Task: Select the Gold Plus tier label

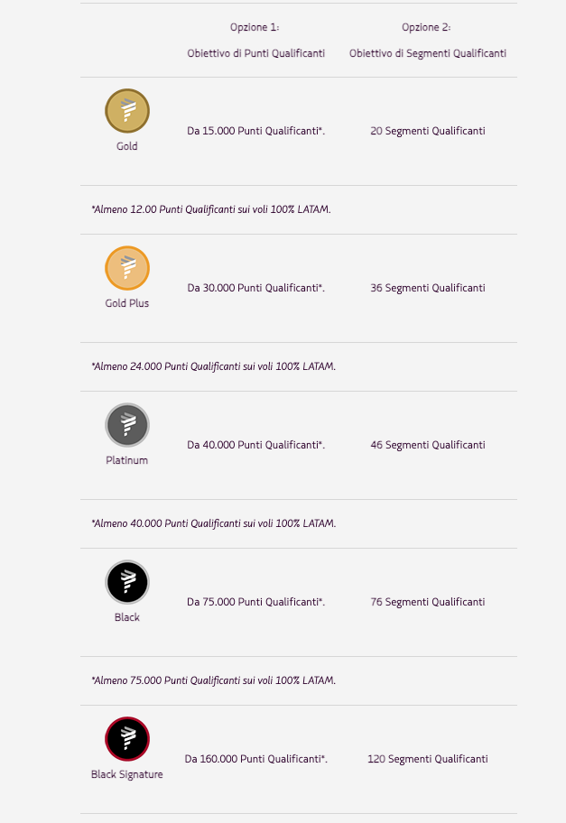Action: click(x=127, y=303)
